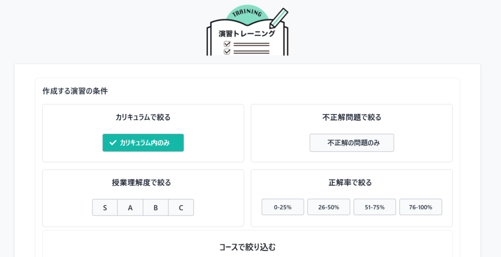This screenshot has width=501, height=257.
Task: Select understanding level S
Action: tap(105, 207)
